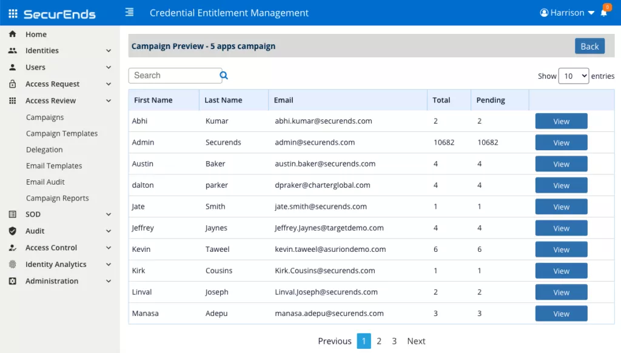View Austin Baker's entitlements
This screenshot has width=621, height=353.
[x=561, y=164]
